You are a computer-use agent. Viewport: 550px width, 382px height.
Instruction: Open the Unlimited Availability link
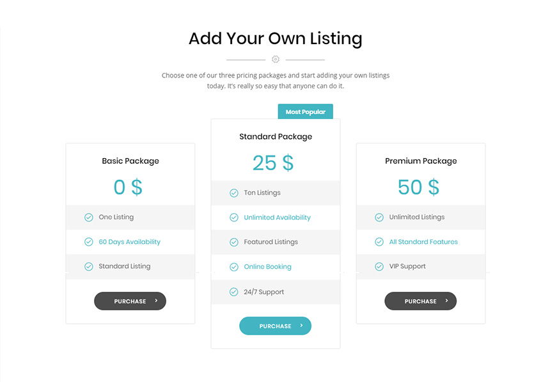(x=277, y=218)
